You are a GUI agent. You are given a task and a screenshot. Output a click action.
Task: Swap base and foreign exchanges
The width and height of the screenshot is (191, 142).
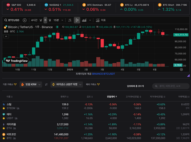tap(46, 85)
